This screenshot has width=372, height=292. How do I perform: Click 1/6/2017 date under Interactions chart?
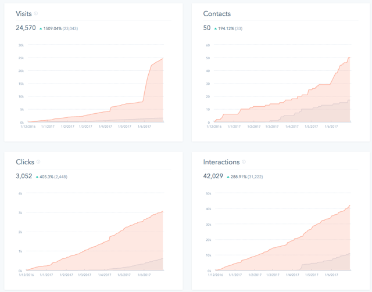pyautogui.click(x=331, y=275)
